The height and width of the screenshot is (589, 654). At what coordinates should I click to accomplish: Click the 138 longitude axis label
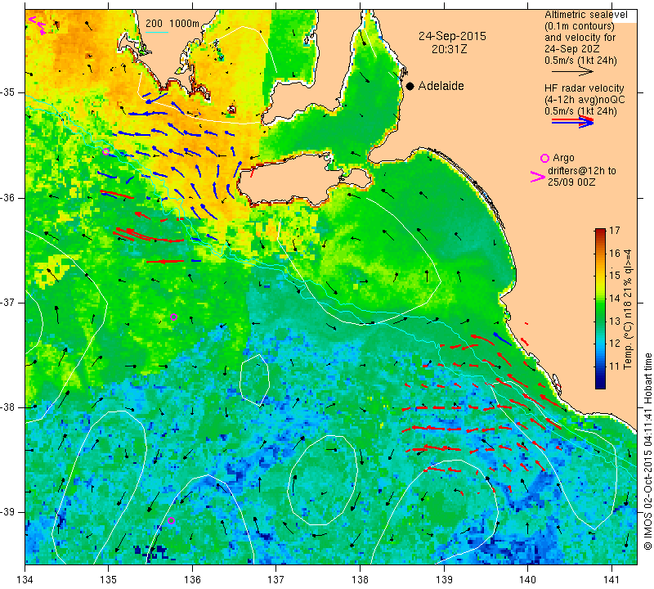click(360, 580)
